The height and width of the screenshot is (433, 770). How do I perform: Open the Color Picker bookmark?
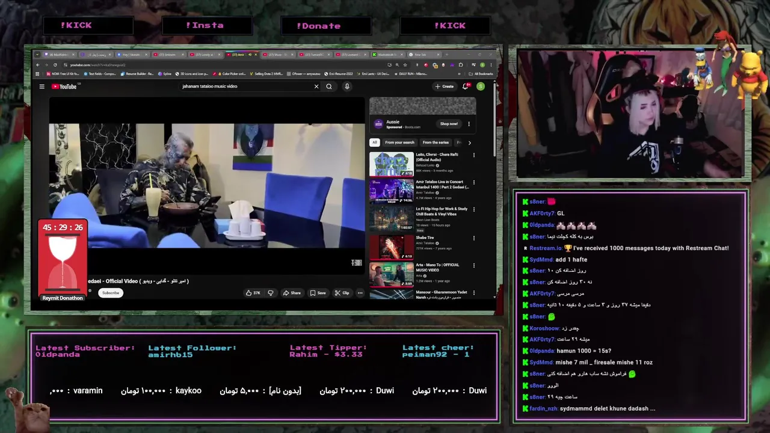230,74
